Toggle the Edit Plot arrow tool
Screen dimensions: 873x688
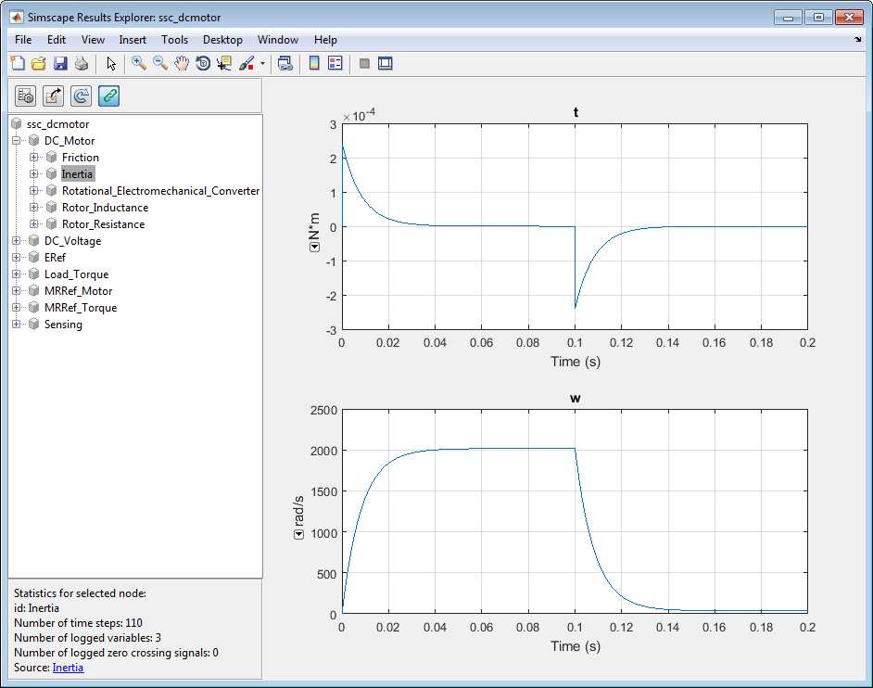pos(111,63)
